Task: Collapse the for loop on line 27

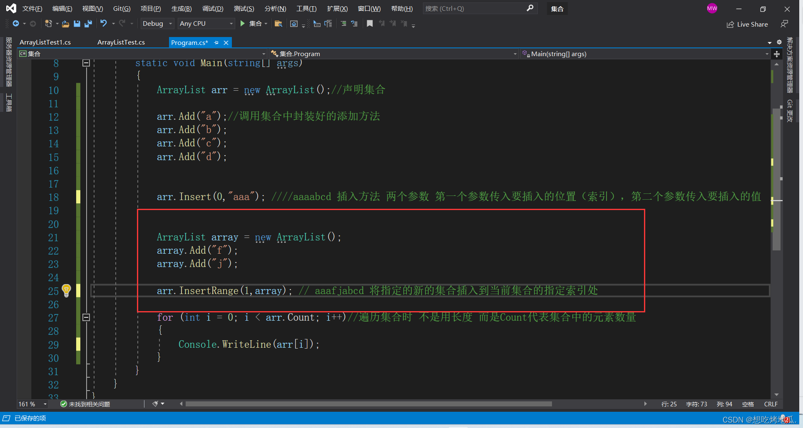Action: [x=86, y=317]
